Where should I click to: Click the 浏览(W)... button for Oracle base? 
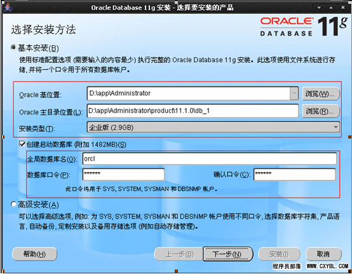321,93
